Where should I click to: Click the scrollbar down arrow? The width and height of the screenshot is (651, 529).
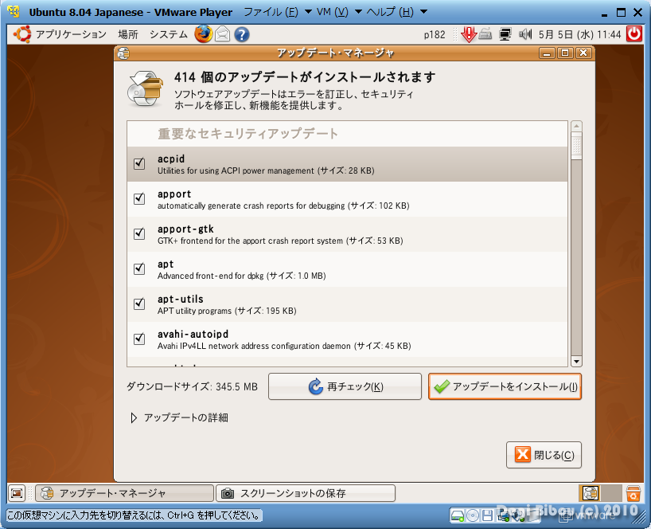pyautogui.click(x=576, y=362)
